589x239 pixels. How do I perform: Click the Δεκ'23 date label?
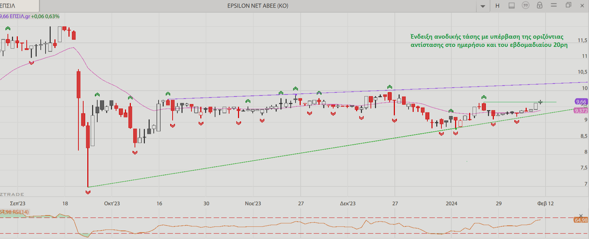[348, 203]
